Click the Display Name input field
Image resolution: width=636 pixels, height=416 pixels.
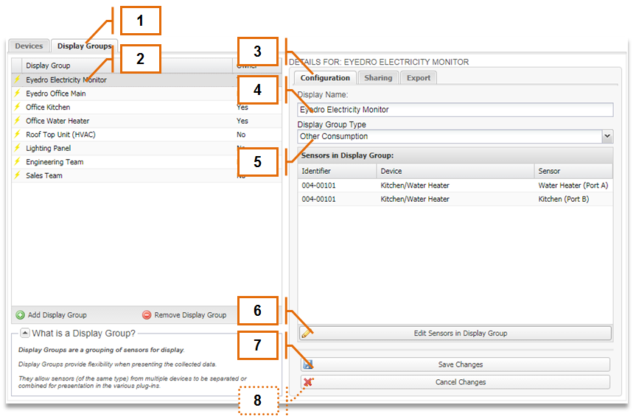pos(455,110)
